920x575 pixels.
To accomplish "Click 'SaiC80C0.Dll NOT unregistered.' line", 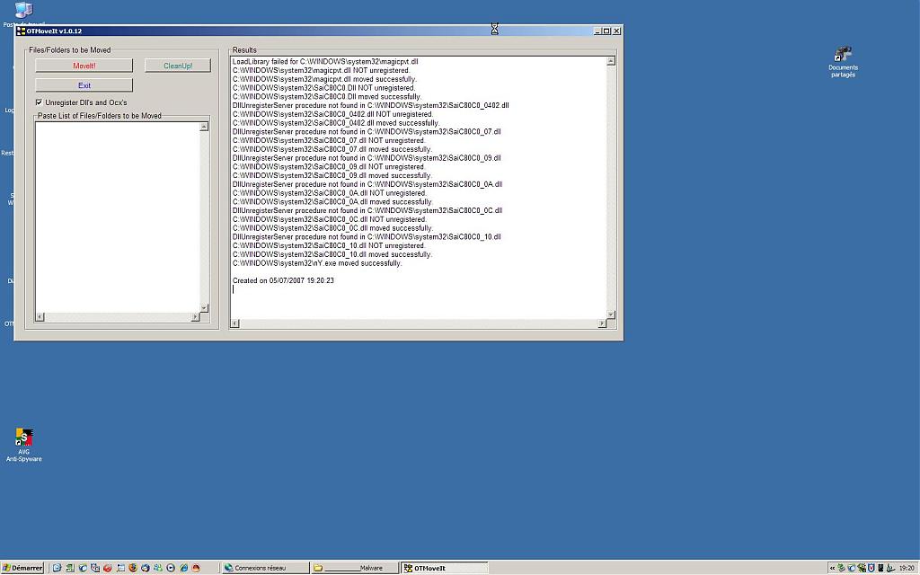I will (323, 88).
